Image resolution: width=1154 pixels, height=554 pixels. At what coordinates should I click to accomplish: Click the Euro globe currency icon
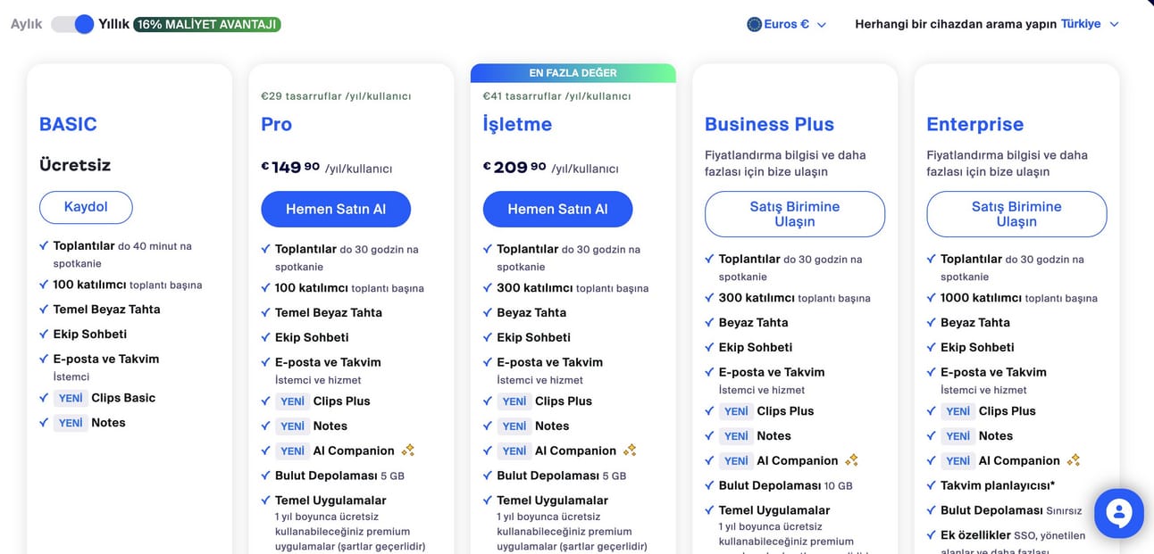click(x=754, y=24)
